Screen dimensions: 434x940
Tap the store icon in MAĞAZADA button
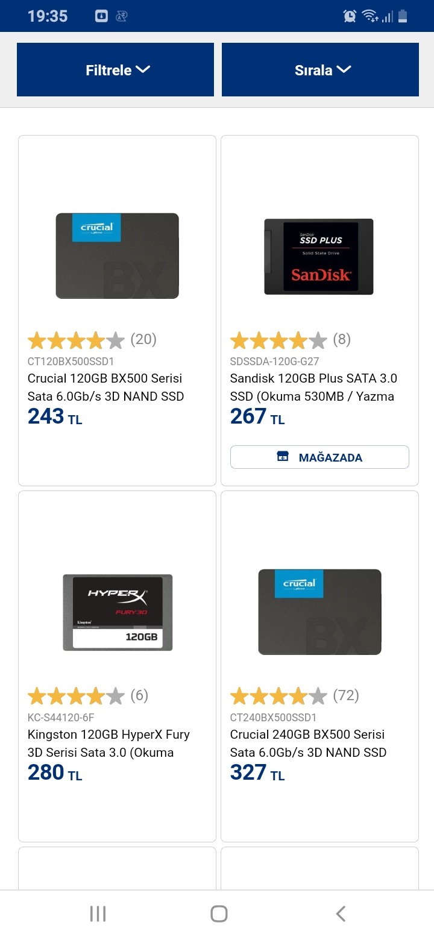click(283, 457)
